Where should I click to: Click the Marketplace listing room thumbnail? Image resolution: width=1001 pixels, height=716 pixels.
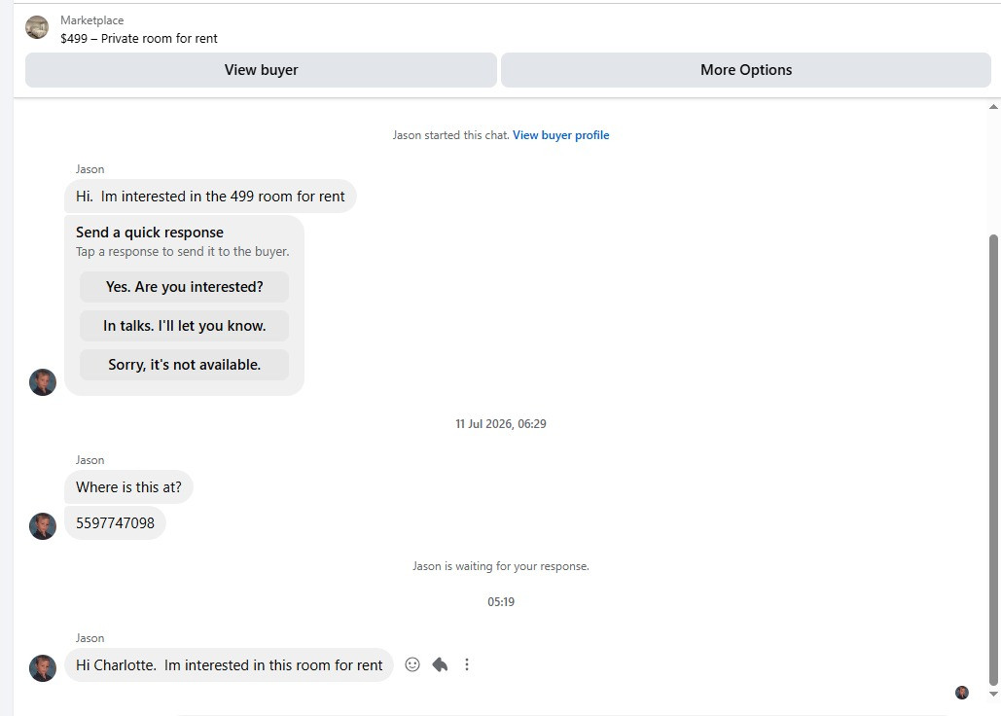click(x=37, y=27)
